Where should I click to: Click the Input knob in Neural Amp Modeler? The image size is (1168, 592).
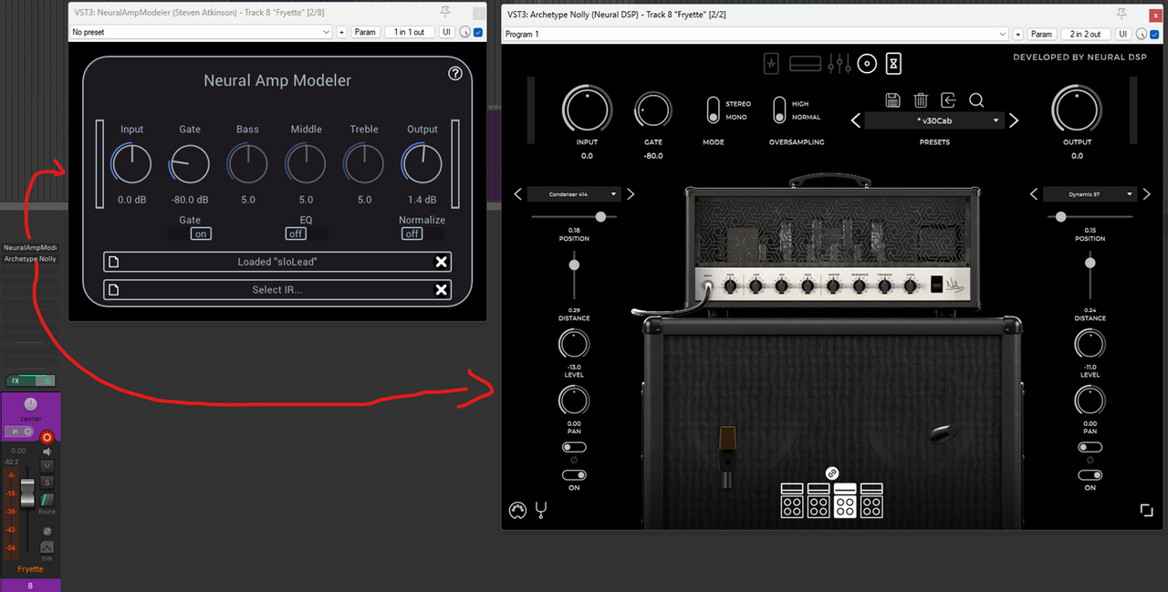pos(131,164)
